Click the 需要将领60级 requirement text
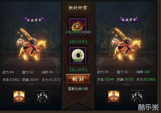This screenshot has width=161, height=113. (78, 89)
